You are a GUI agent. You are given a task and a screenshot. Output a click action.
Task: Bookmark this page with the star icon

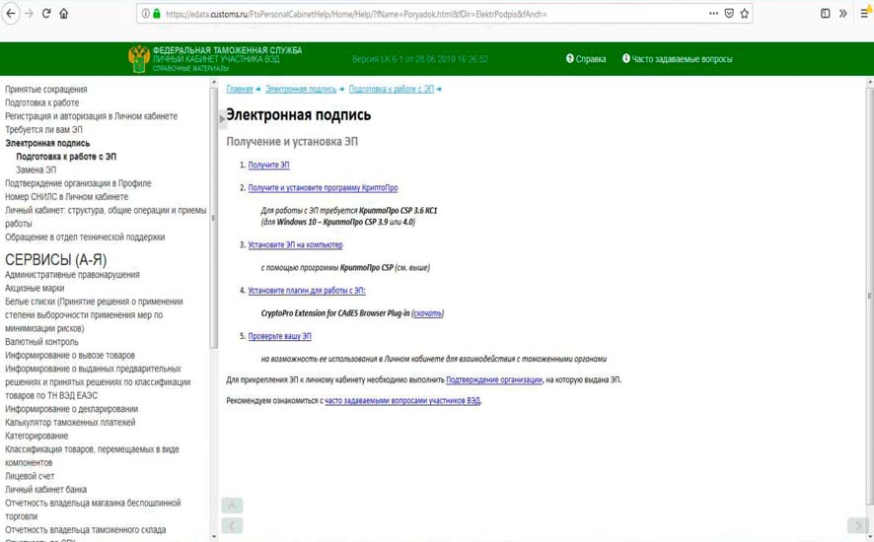pos(745,14)
